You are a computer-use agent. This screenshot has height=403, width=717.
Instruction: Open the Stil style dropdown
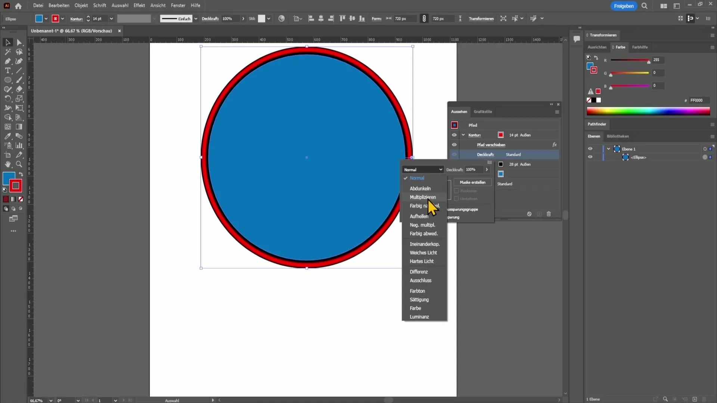[x=268, y=19]
